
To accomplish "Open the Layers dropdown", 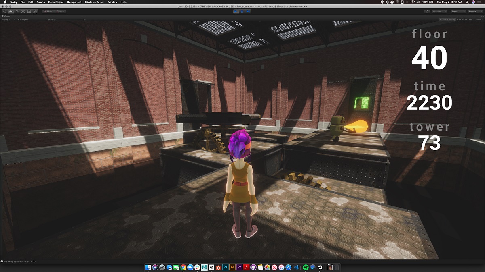I will pos(458,11).
